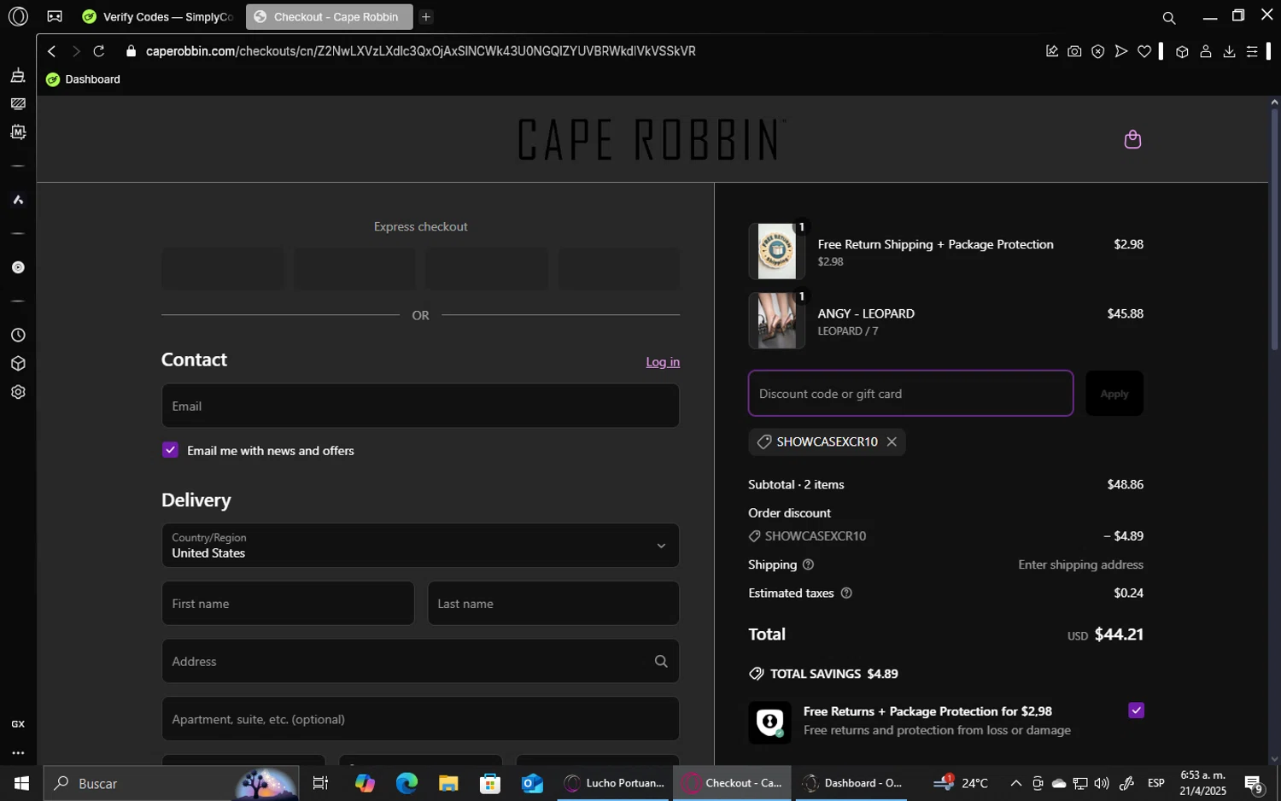The image size is (1281, 801).
Task: Click the Cape Robbin logo
Action: (652, 140)
